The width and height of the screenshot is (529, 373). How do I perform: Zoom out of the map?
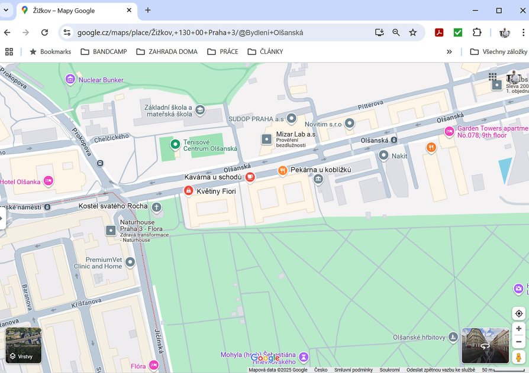518,342
